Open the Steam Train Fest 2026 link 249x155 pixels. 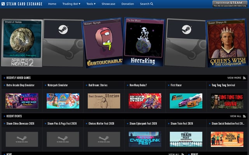(x=182, y=124)
